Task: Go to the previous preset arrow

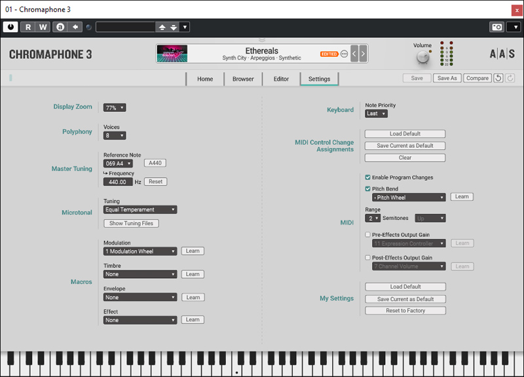Action: (354, 54)
